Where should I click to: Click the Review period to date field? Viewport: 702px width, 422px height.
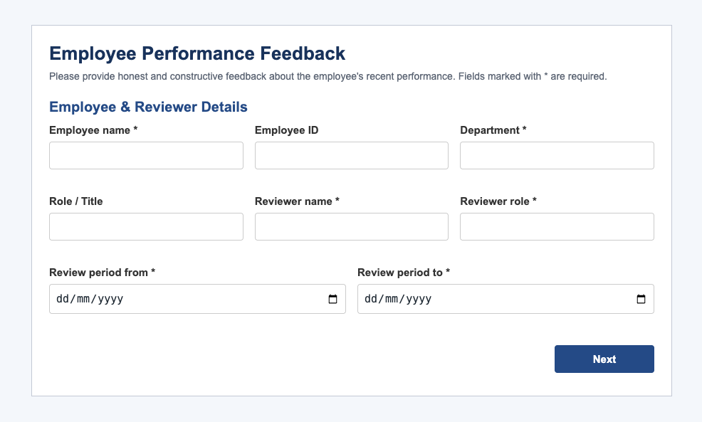505,299
